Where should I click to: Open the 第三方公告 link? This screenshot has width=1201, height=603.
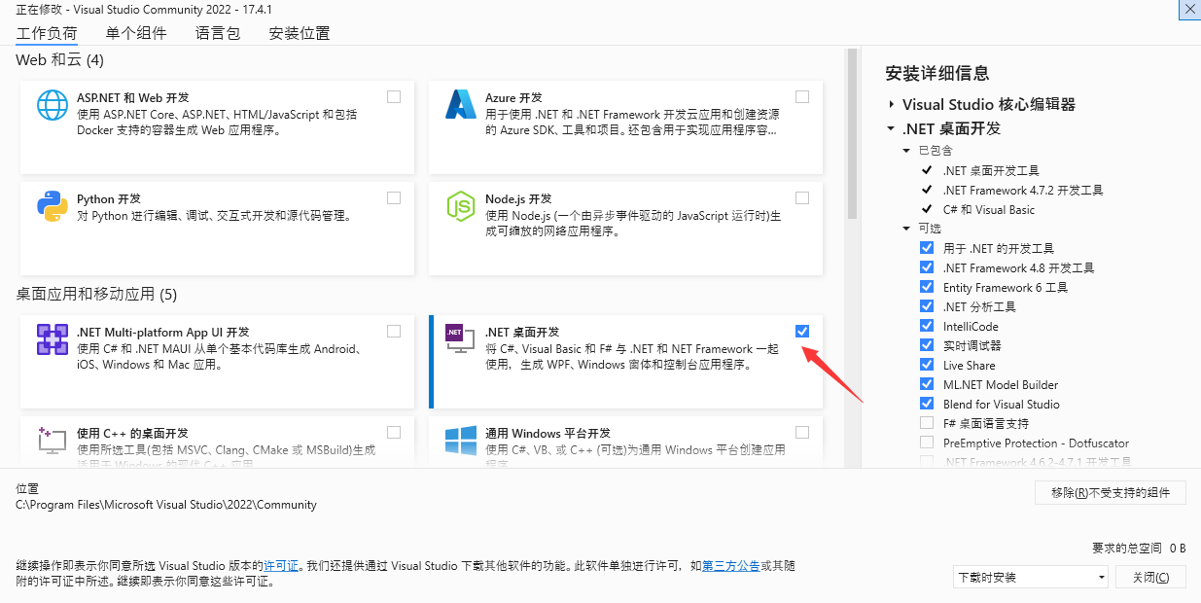coord(730,565)
